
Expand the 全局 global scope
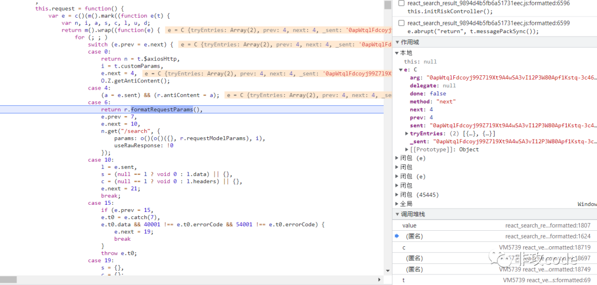tap(397, 204)
